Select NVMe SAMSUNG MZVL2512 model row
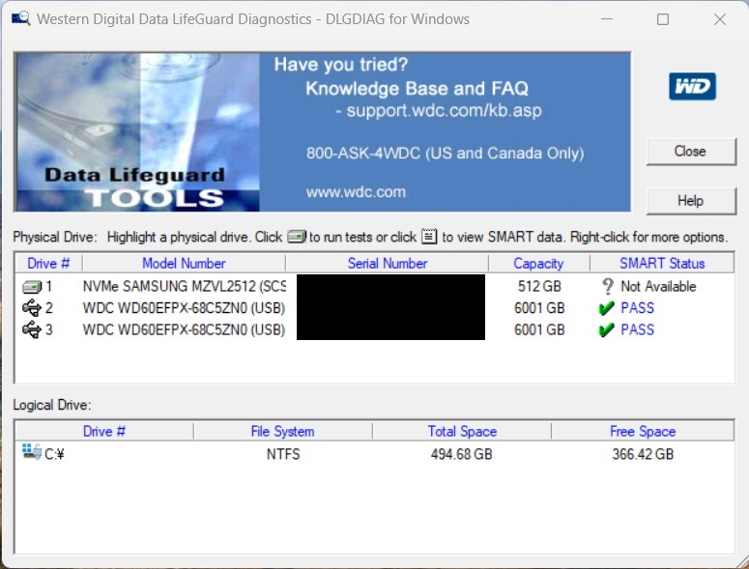The width and height of the screenshot is (749, 569). 184,286
